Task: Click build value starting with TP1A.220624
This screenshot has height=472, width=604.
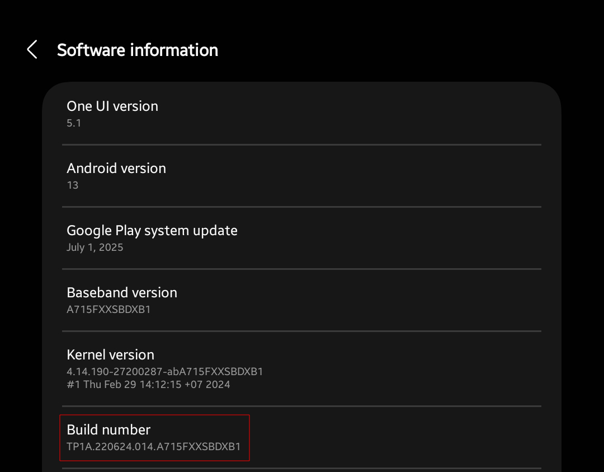Action: pos(154,446)
